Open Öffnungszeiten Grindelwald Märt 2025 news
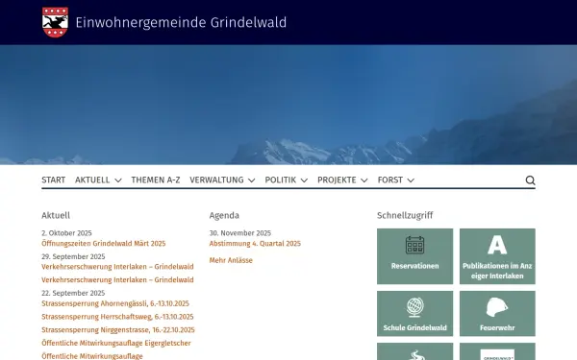Image resolution: width=577 pixels, height=360 pixels. (104, 244)
